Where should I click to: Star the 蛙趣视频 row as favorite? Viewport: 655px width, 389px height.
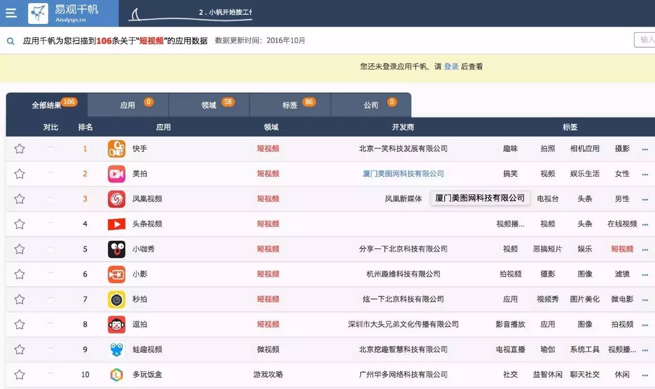19,349
